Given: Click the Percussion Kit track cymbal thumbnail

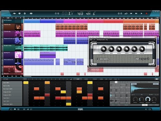Looking at the screenshot, I should tap(18, 62).
